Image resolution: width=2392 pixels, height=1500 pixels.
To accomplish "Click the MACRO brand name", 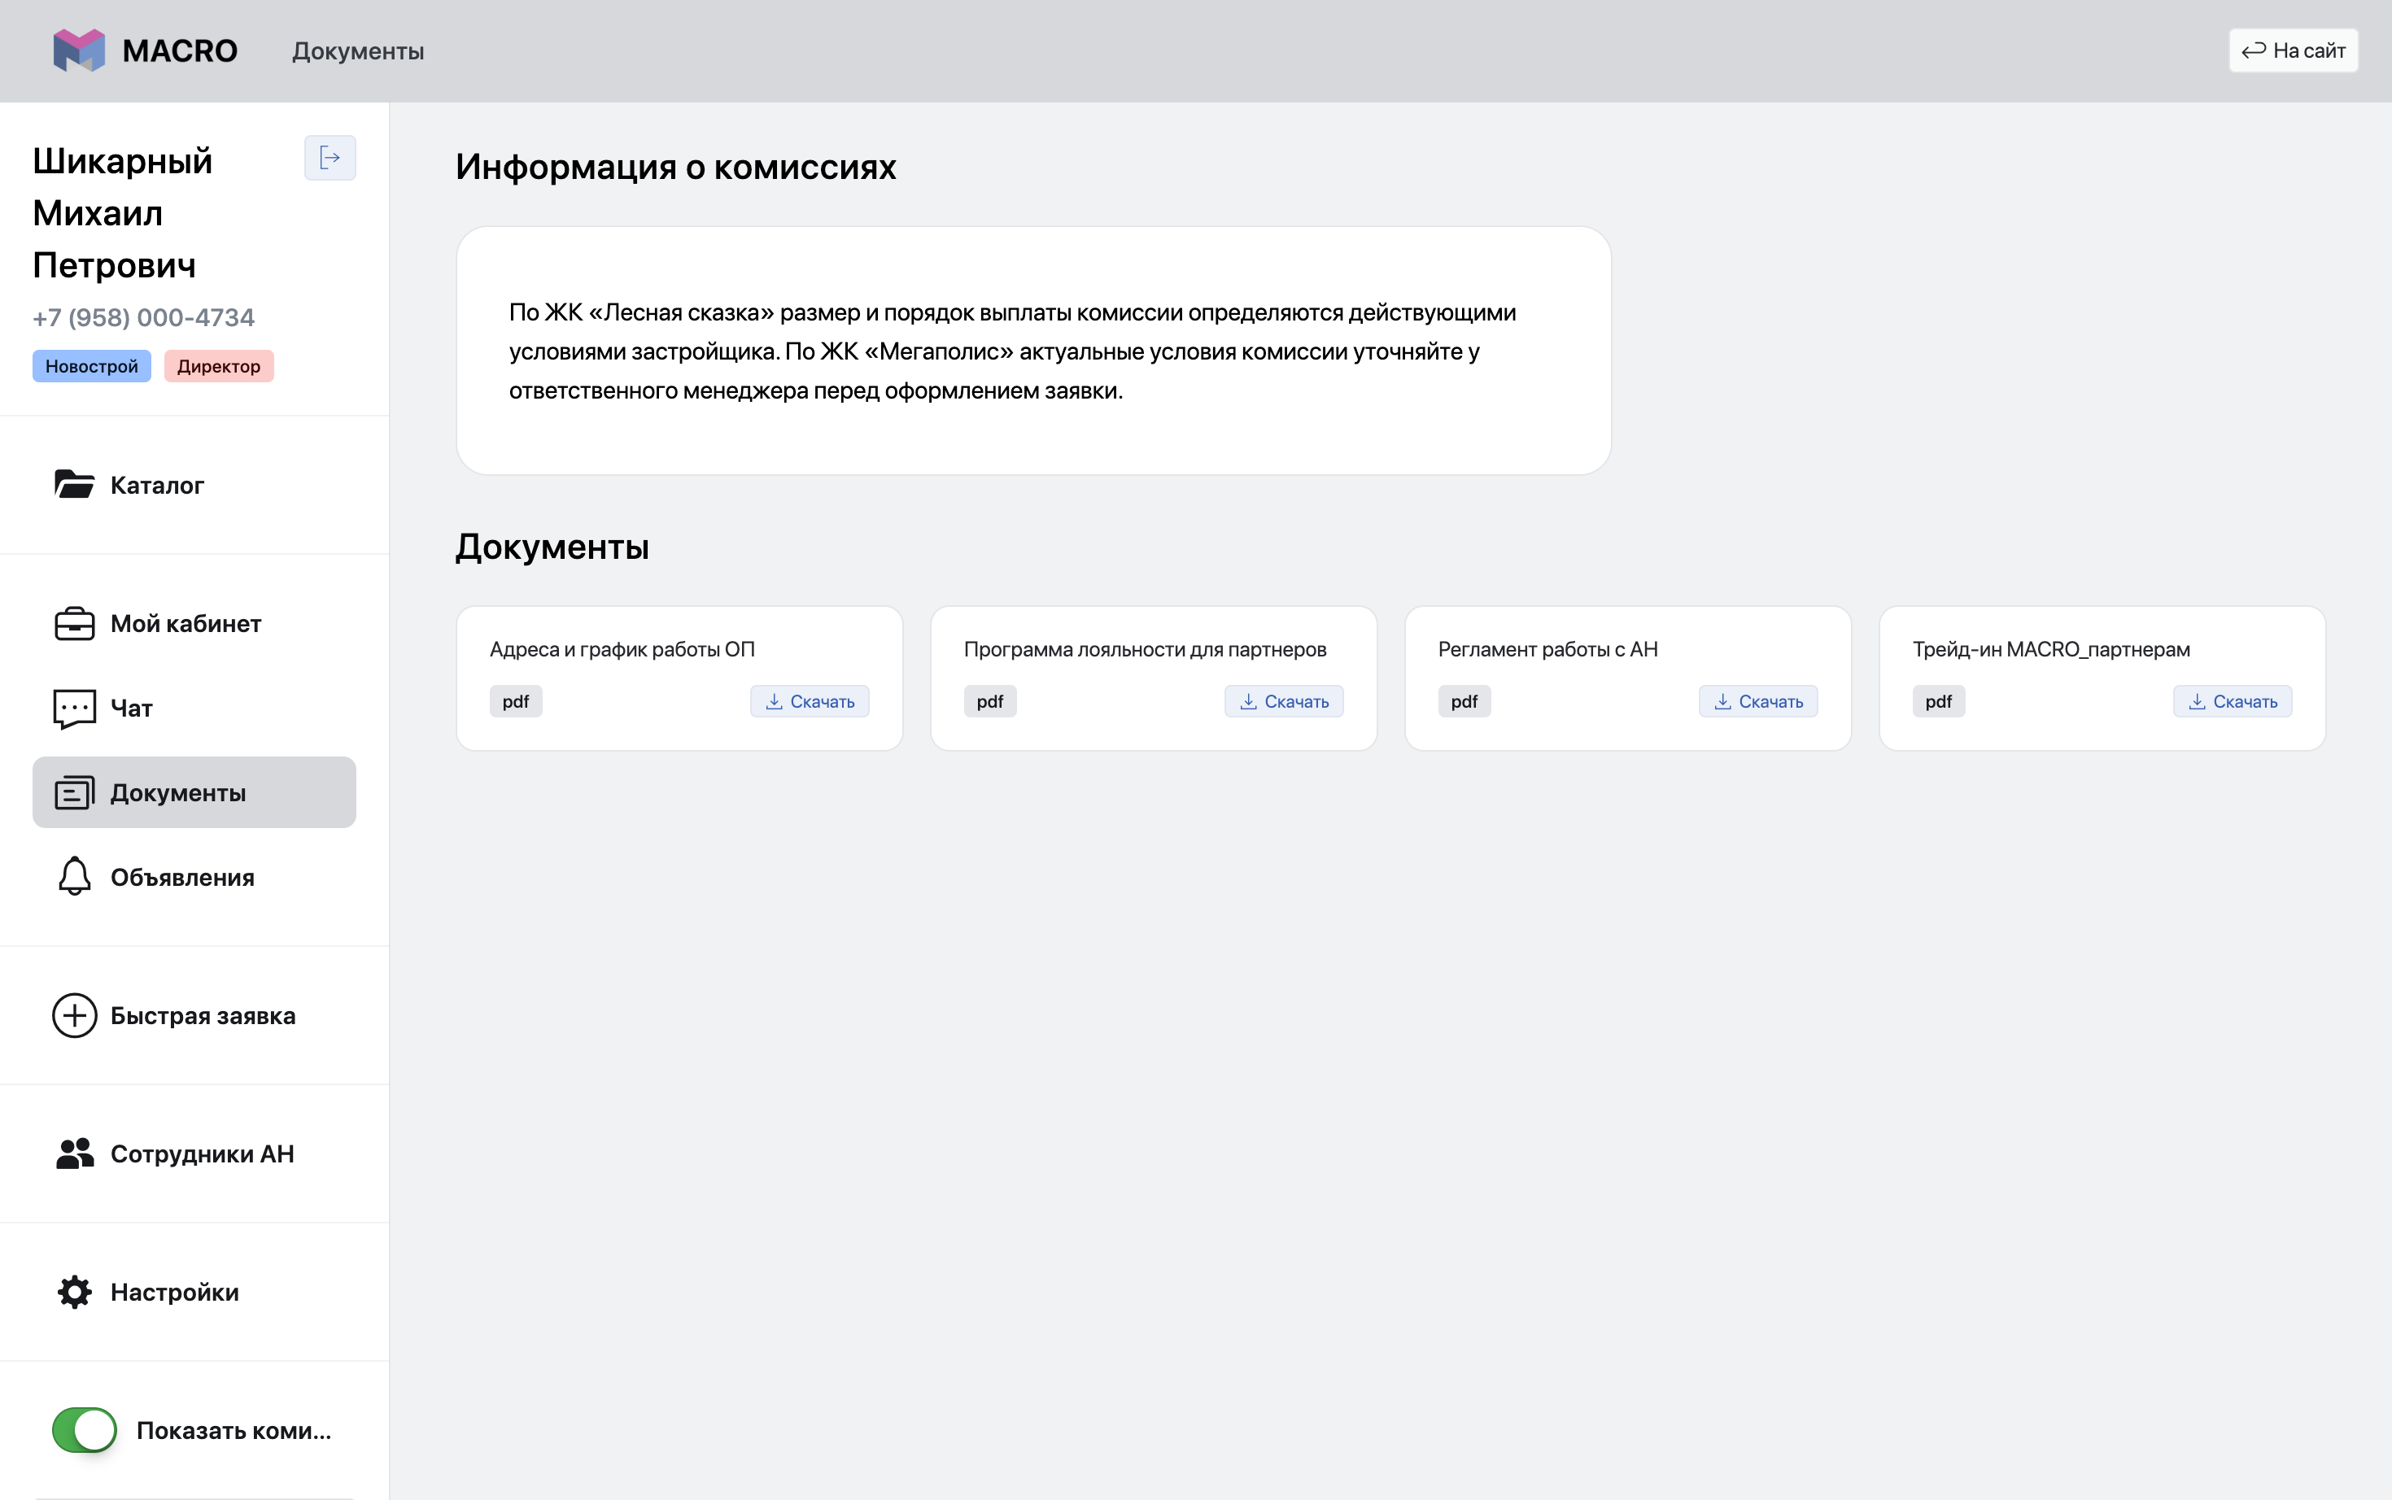I will pos(180,50).
